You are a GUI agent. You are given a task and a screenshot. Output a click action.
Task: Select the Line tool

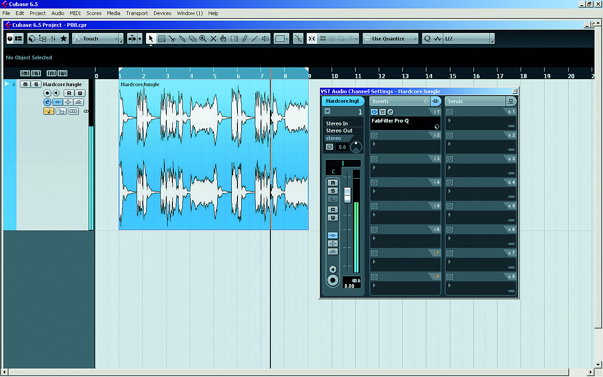255,39
